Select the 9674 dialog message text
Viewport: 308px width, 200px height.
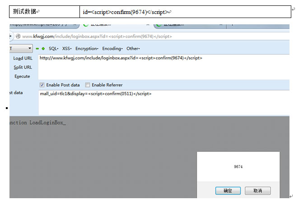tap(238, 167)
